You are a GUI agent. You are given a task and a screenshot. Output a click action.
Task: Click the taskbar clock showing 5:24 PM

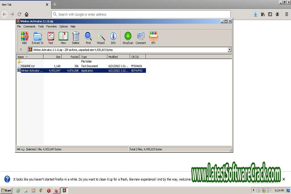279,190
